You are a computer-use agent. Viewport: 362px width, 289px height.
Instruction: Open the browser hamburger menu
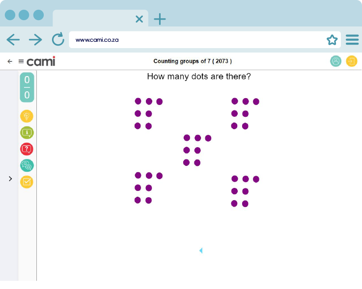352,40
